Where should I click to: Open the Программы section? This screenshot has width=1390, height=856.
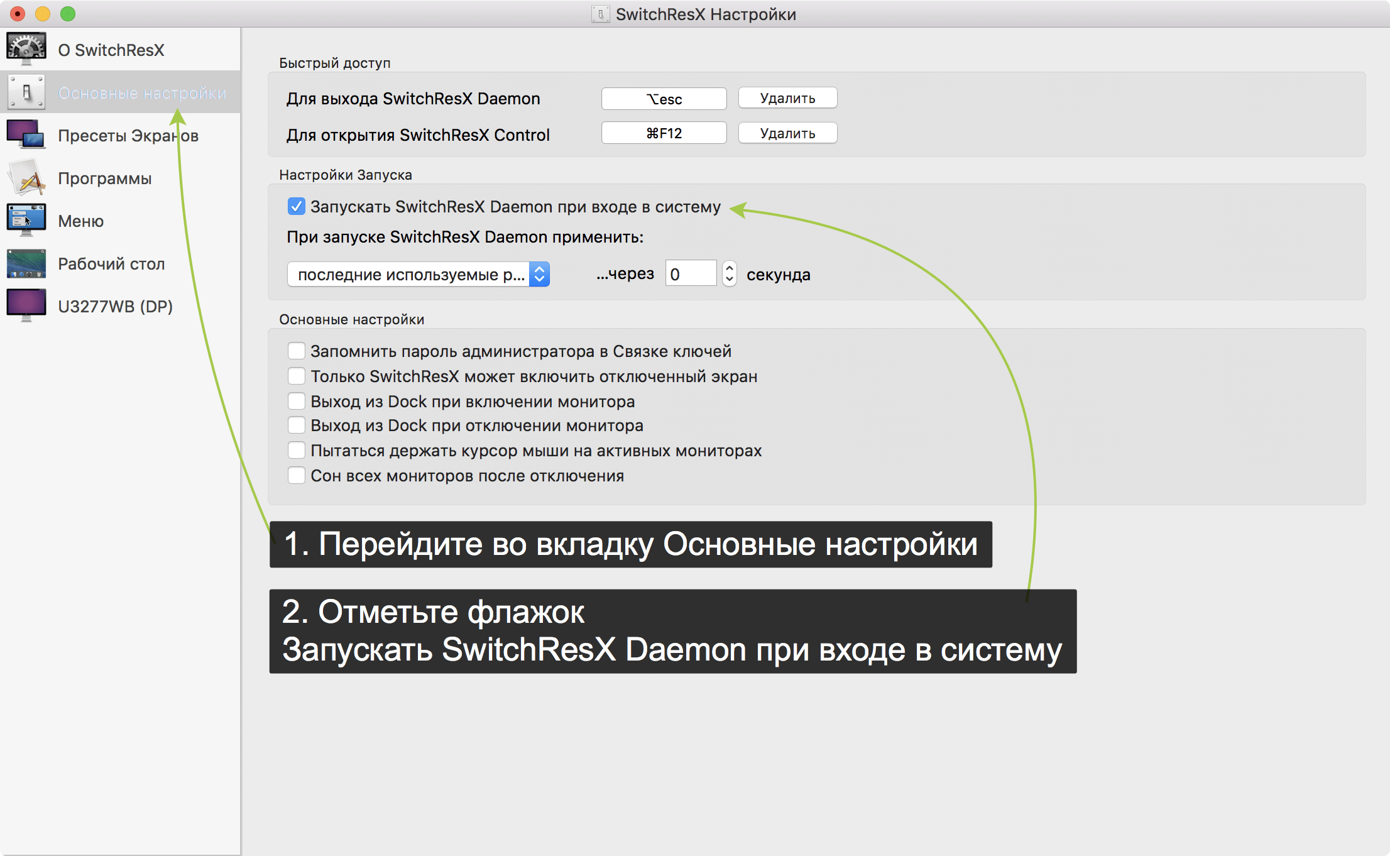tap(120, 178)
